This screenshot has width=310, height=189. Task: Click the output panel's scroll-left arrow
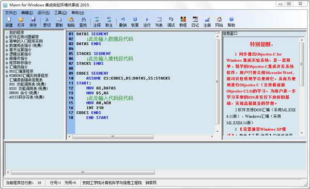click(x=8, y=173)
